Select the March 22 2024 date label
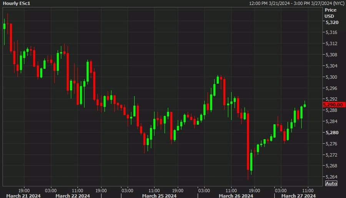Screen dimensions: 346x198 click(x=73, y=196)
